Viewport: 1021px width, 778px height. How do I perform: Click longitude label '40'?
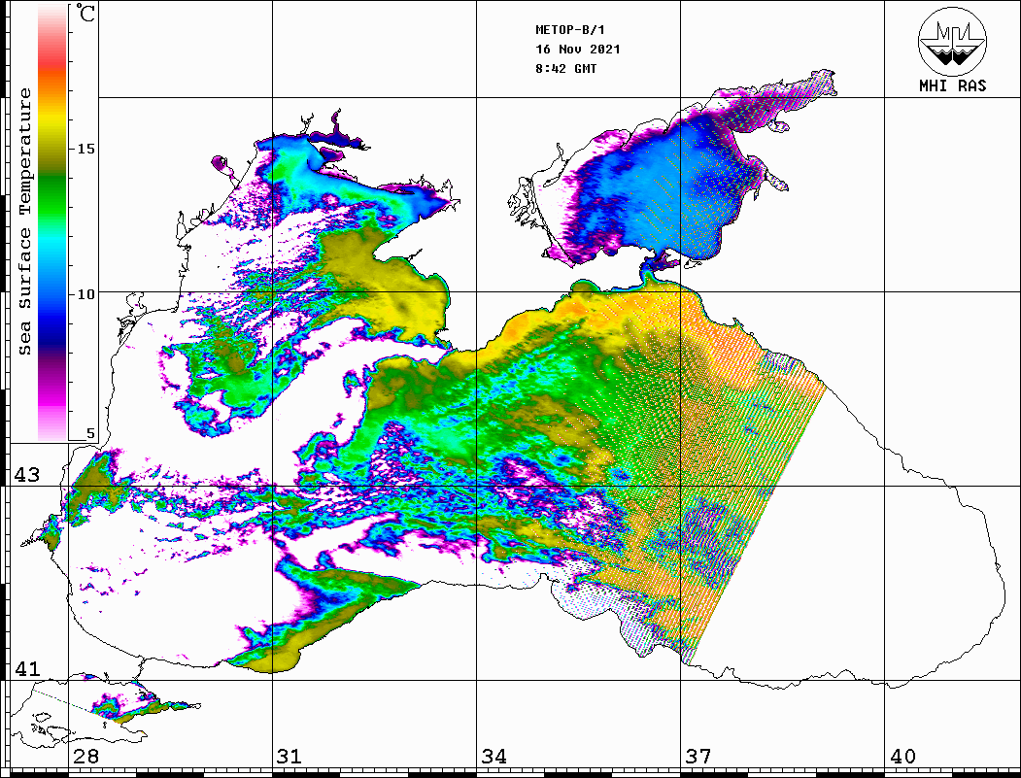pyautogui.click(x=902, y=757)
